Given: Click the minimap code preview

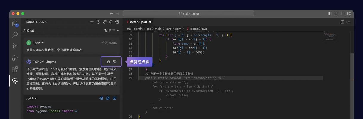Looking at the screenshot, I should tap(330, 36).
